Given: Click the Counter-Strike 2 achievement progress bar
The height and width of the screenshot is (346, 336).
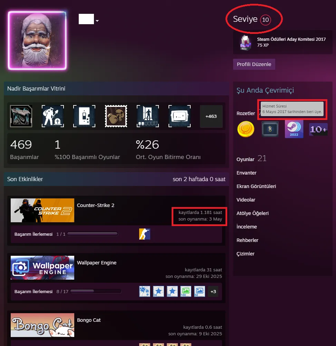Looking at the screenshot, I should [x=93, y=234].
